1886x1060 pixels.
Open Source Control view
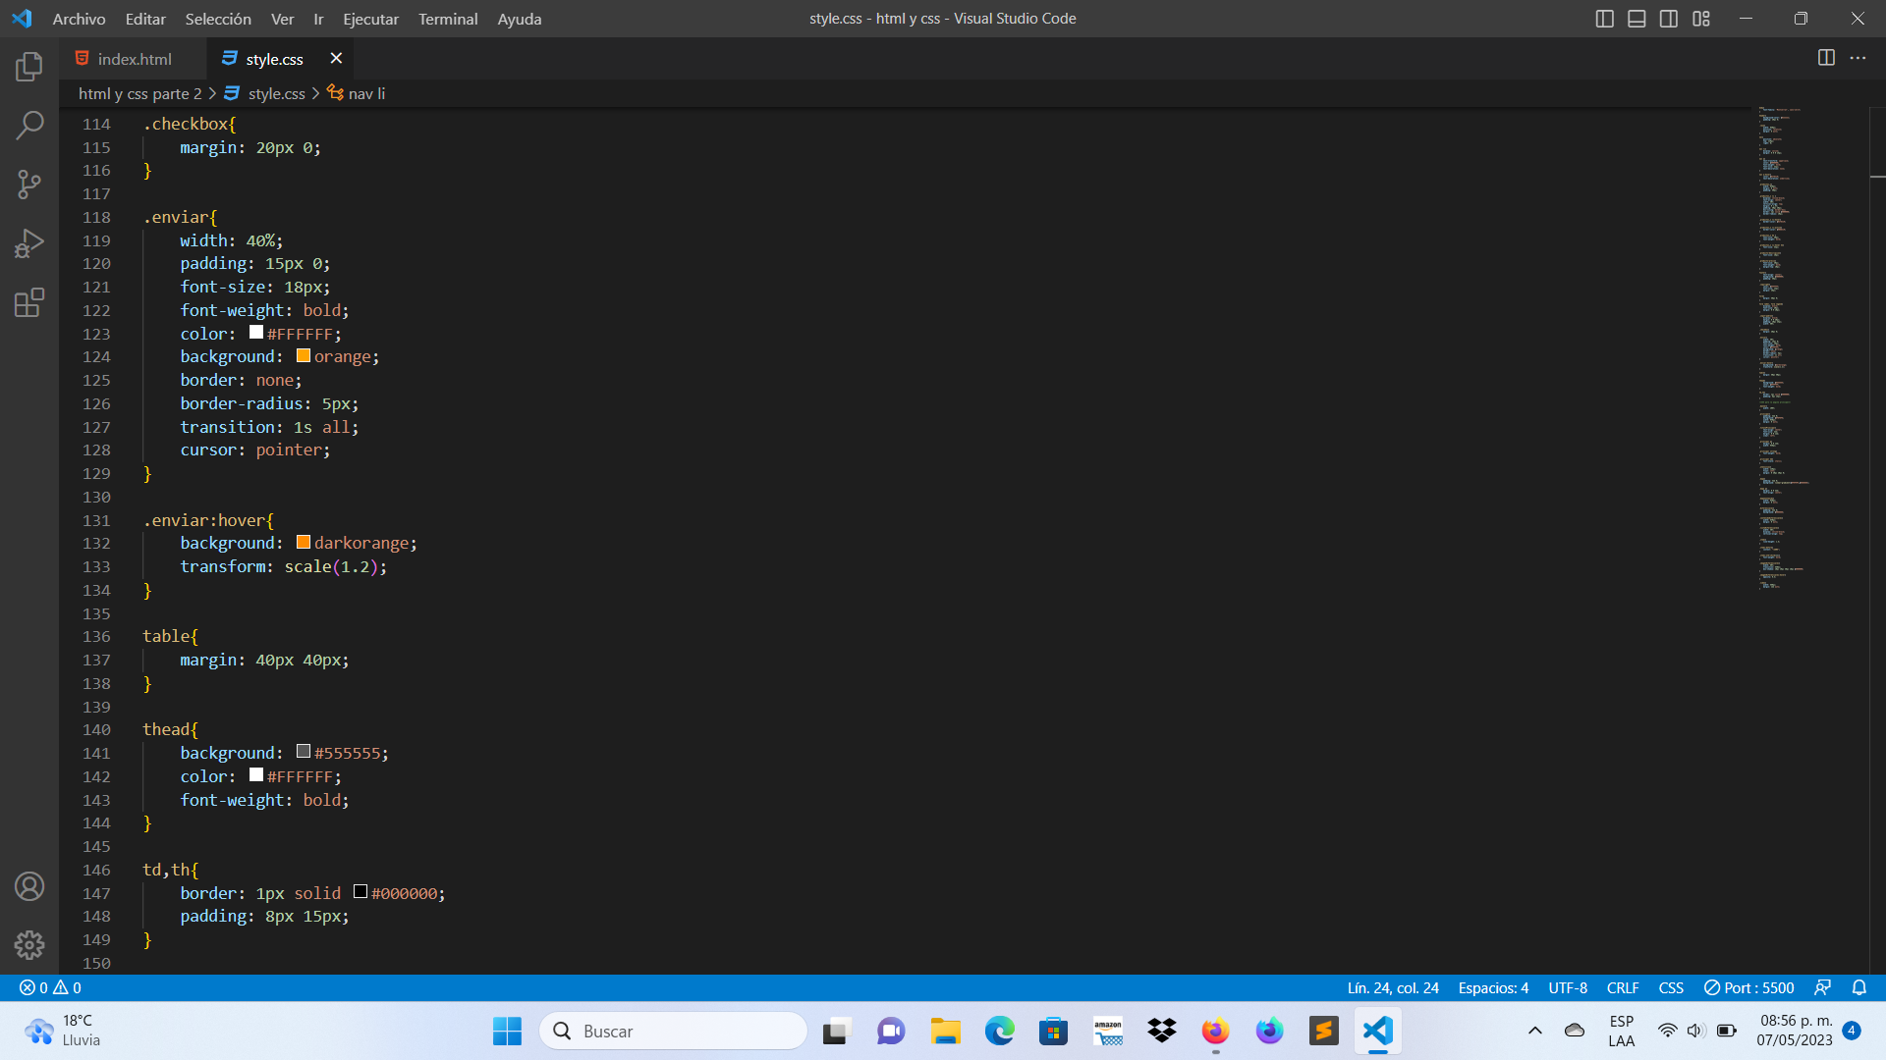pyautogui.click(x=29, y=185)
